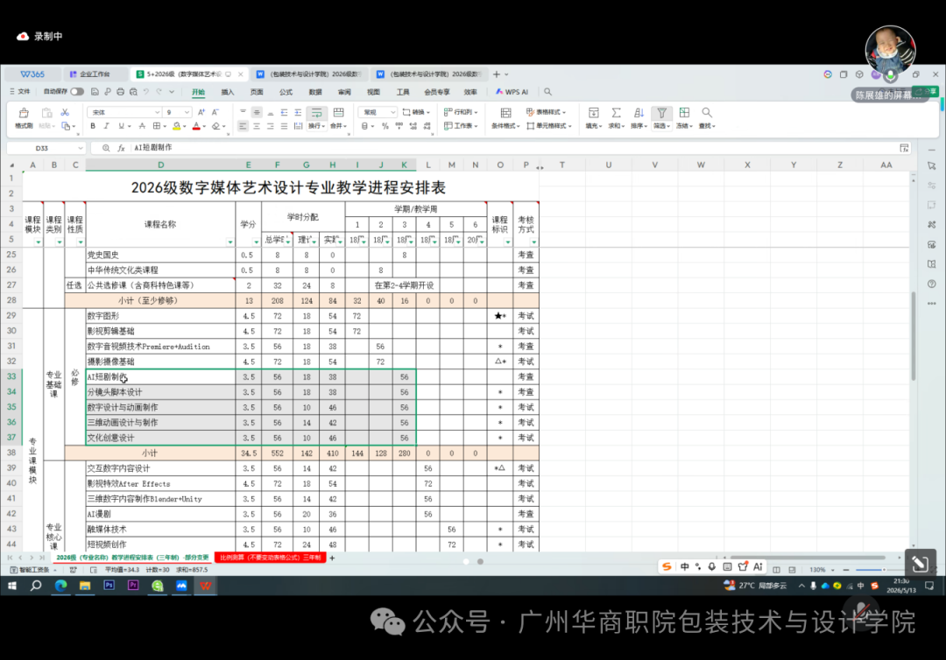Open the 学分 column filter arrow
This screenshot has height=660, width=946.
pyautogui.click(x=256, y=242)
